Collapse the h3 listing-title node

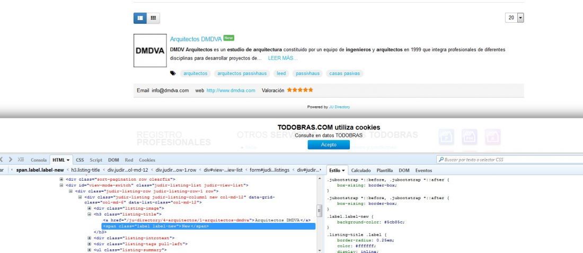(x=89, y=214)
